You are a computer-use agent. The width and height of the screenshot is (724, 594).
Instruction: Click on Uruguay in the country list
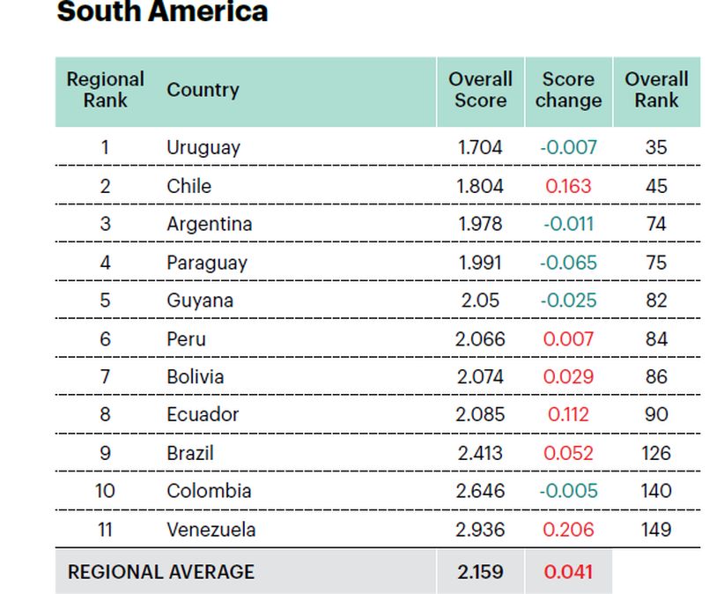[203, 147]
